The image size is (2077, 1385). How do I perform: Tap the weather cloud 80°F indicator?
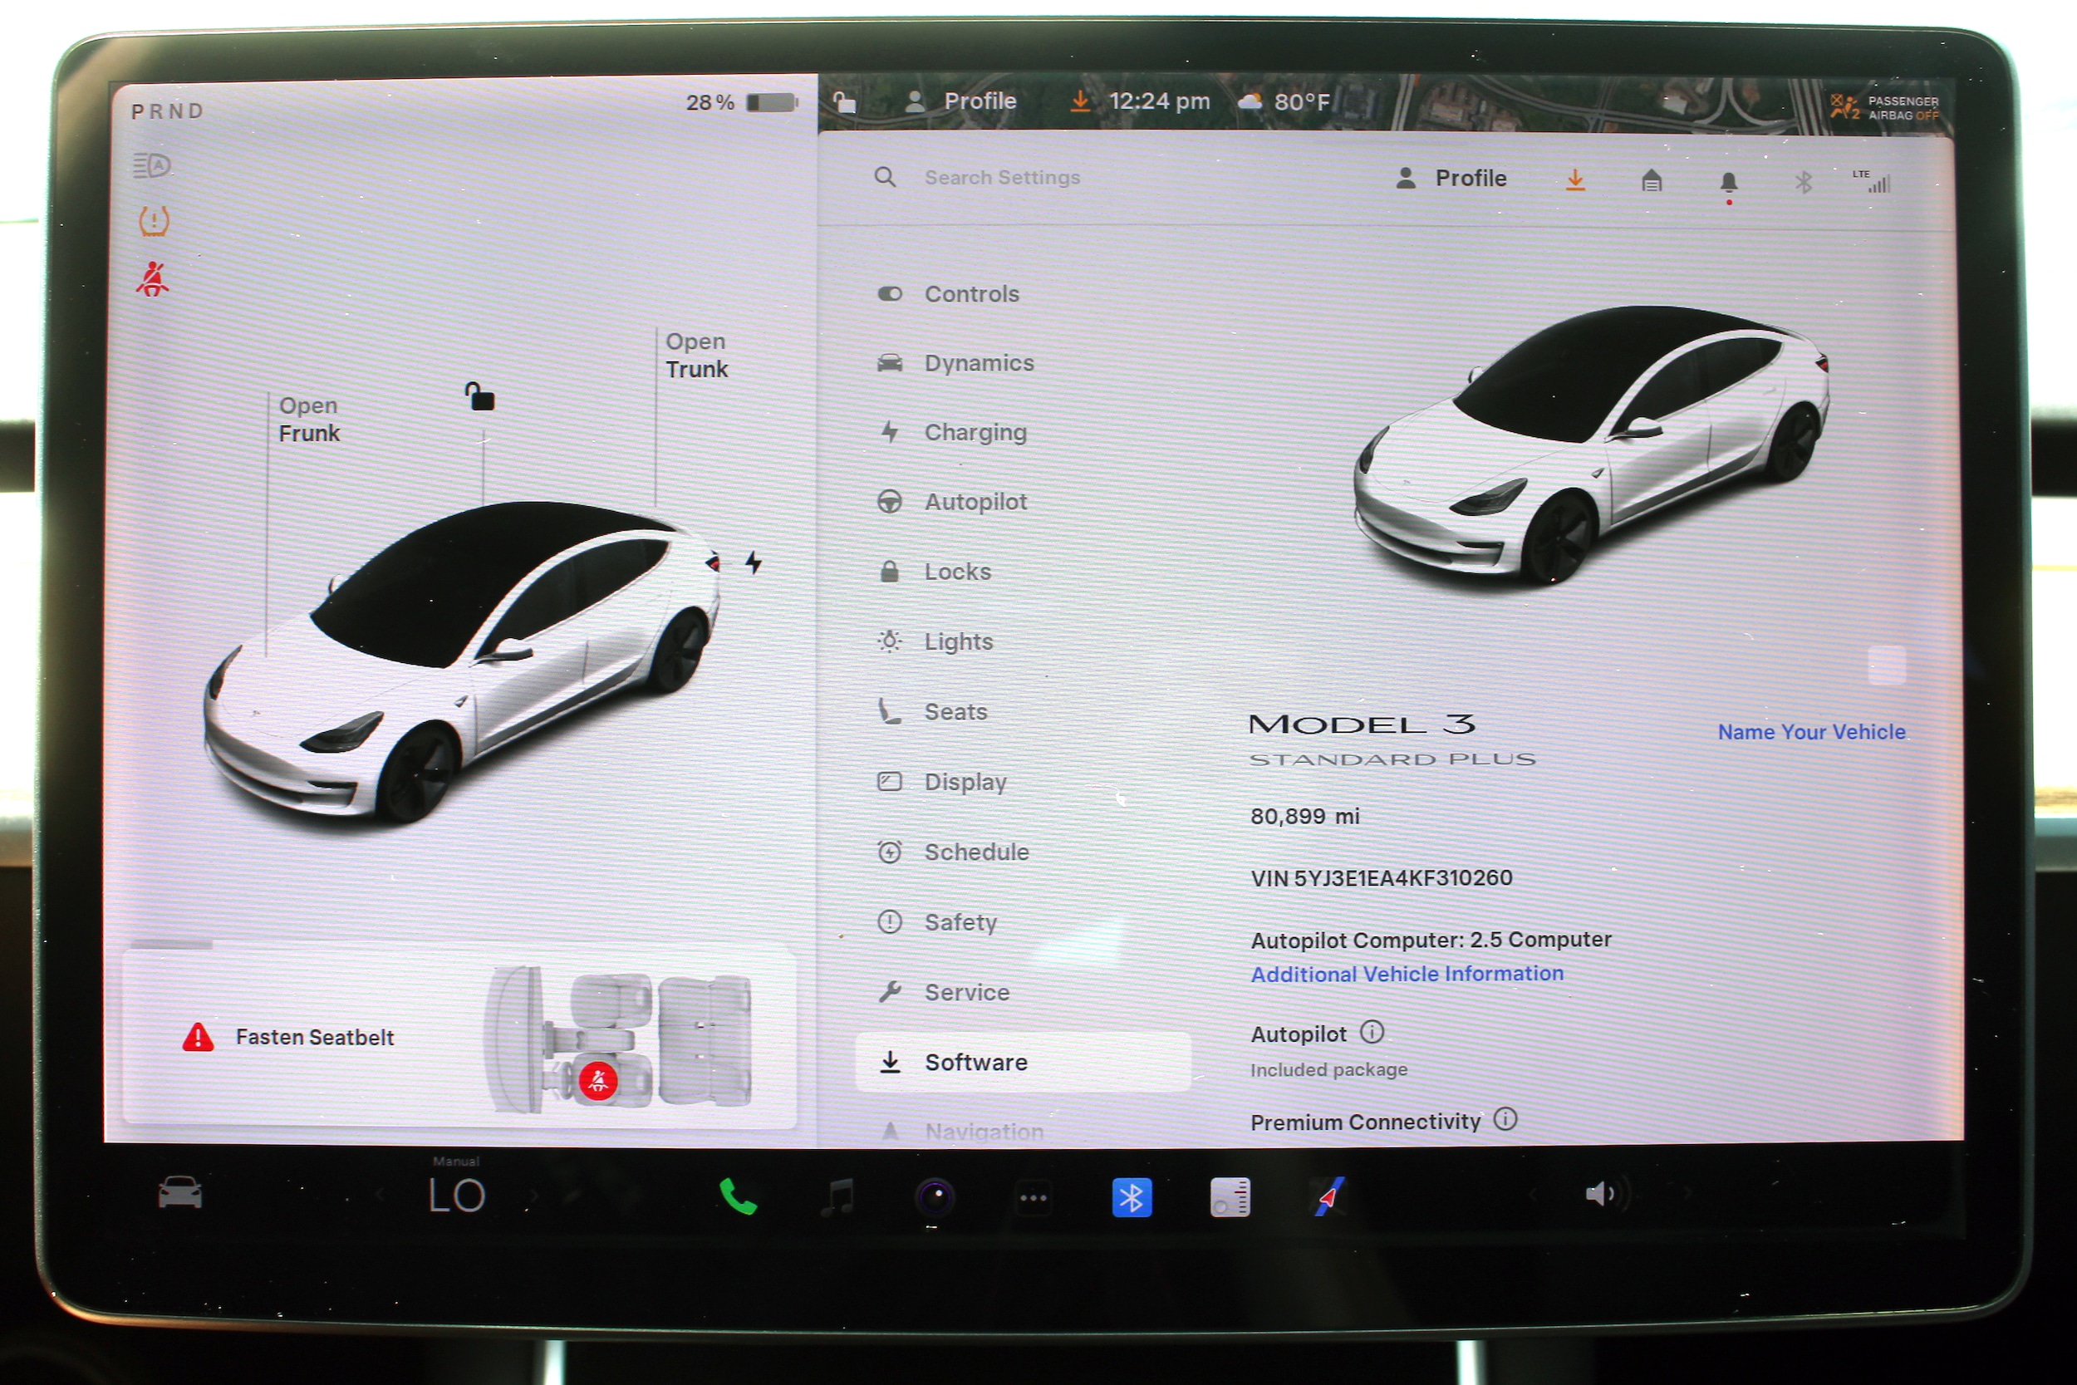click(1283, 102)
